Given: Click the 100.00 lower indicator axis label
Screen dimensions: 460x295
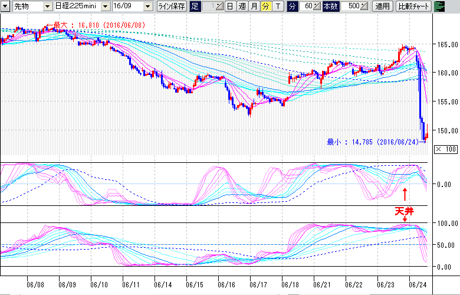Looking at the screenshot, I should (446, 224).
